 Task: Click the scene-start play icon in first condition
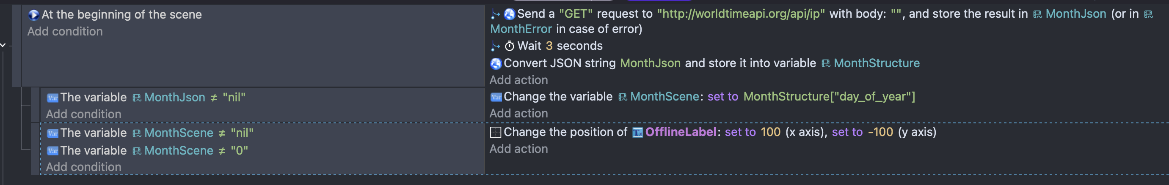(x=33, y=15)
